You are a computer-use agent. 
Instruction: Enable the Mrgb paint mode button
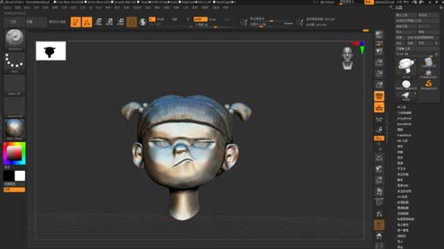(161, 19)
